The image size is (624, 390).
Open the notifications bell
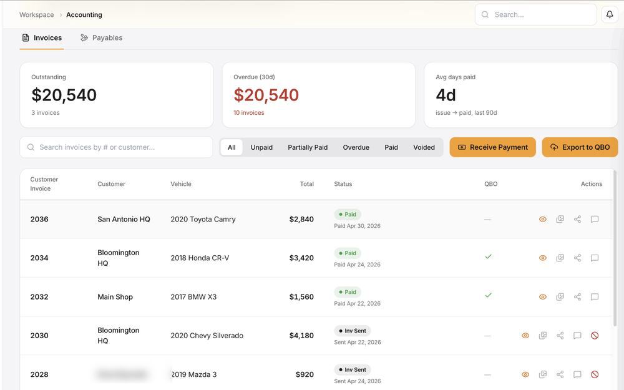click(609, 15)
